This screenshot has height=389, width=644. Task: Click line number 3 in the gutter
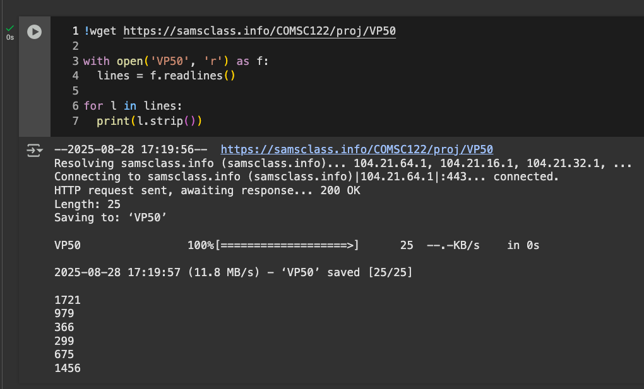pyautogui.click(x=76, y=61)
